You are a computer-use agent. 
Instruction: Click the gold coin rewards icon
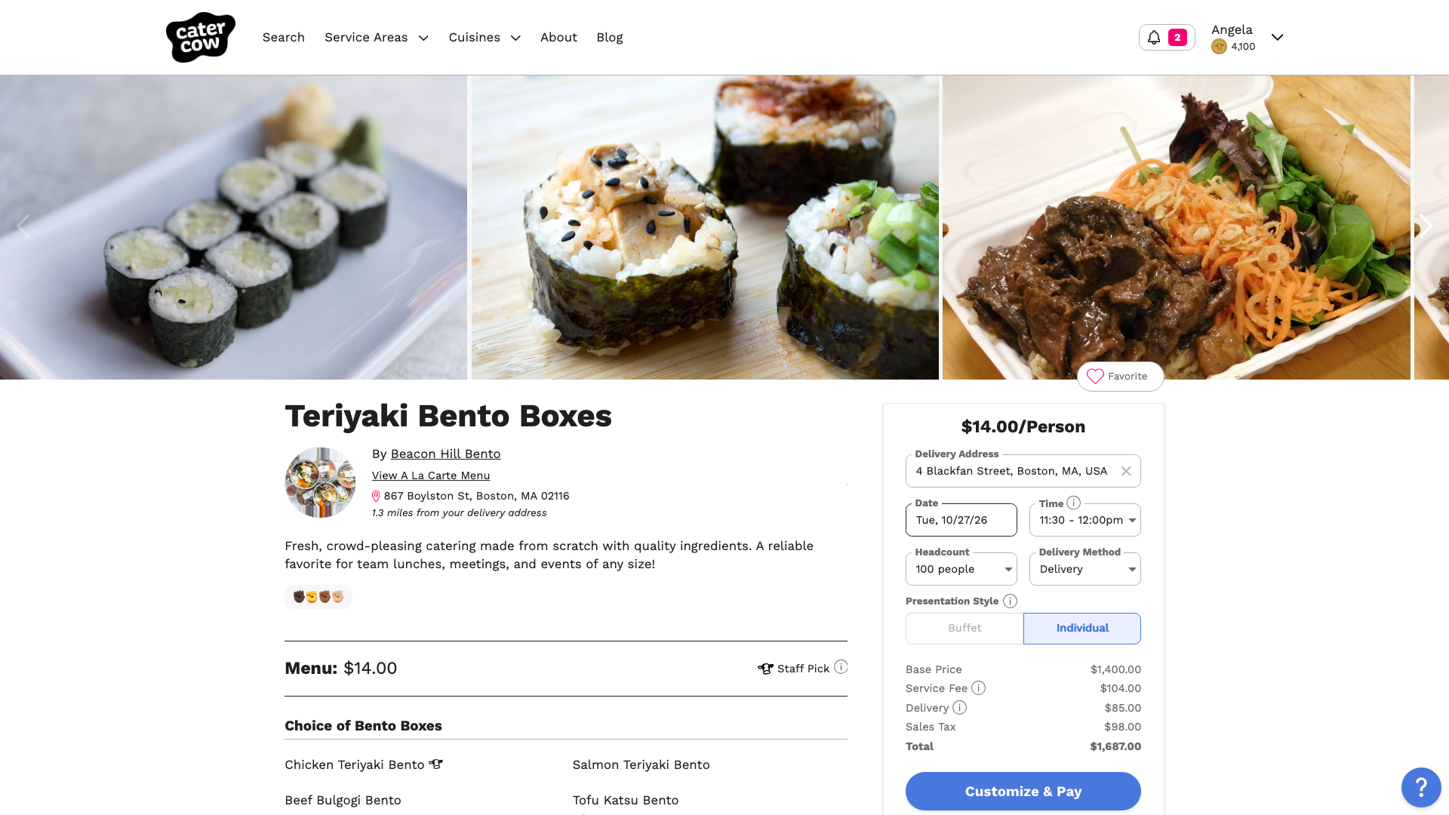[1219, 47]
